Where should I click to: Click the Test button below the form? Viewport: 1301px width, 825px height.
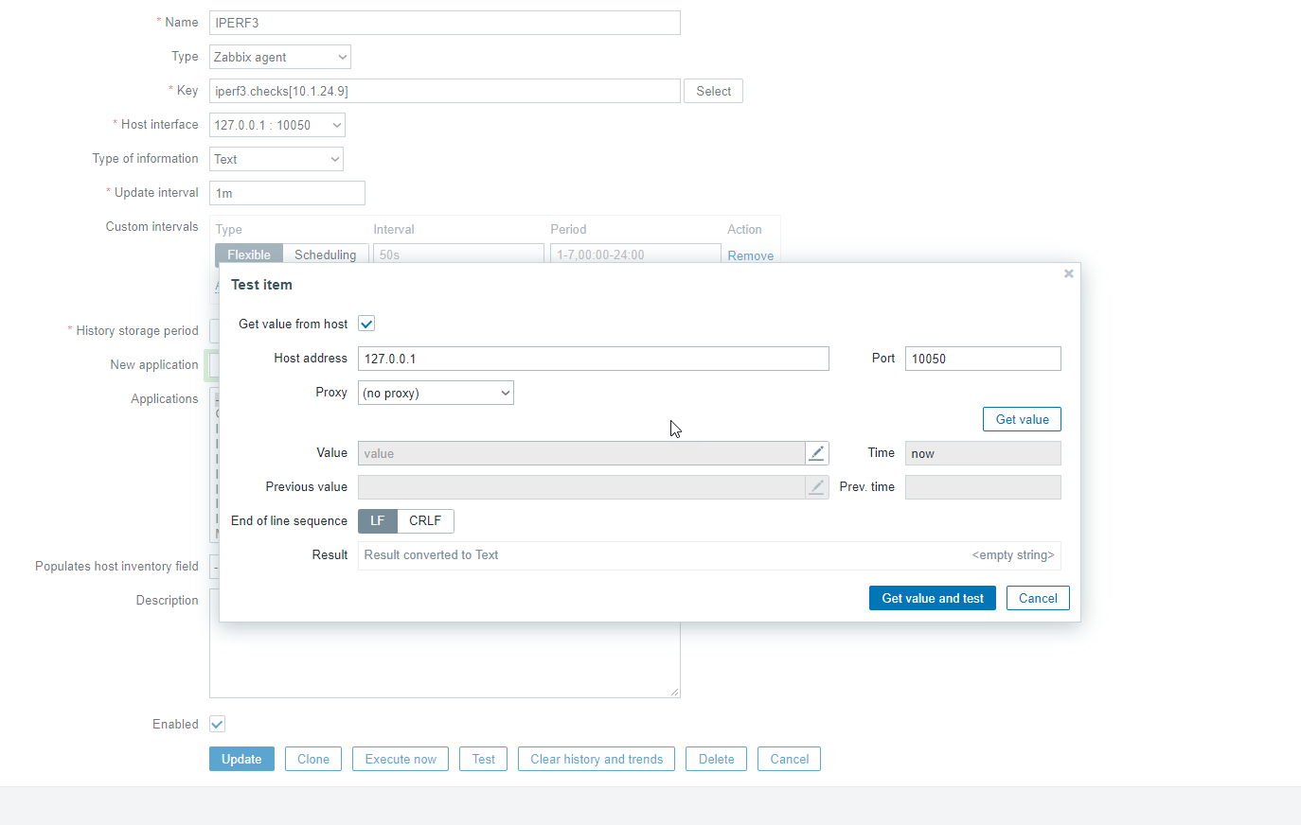(484, 759)
